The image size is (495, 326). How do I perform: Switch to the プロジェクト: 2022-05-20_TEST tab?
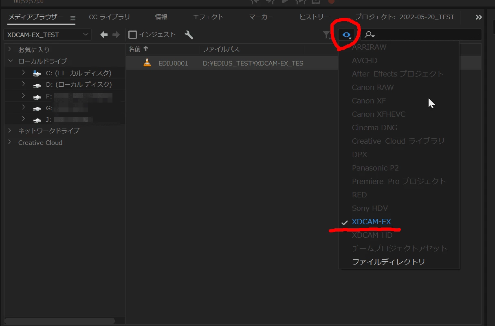tap(405, 17)
